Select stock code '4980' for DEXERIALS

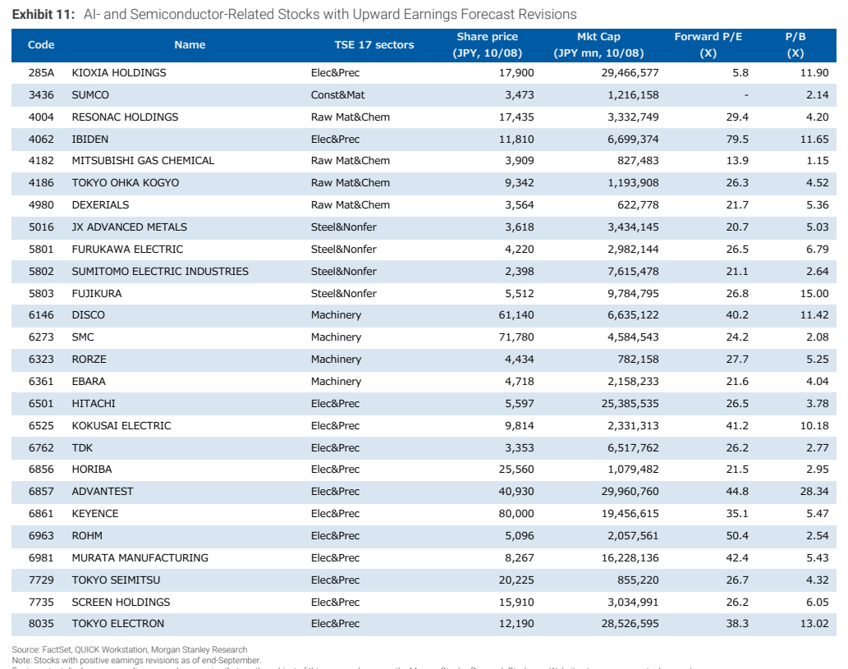coord(41,205)
